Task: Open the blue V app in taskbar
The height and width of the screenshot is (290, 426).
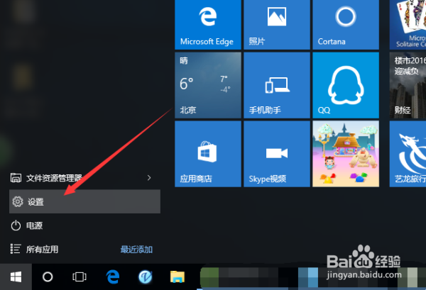Action: click(146, 277)
